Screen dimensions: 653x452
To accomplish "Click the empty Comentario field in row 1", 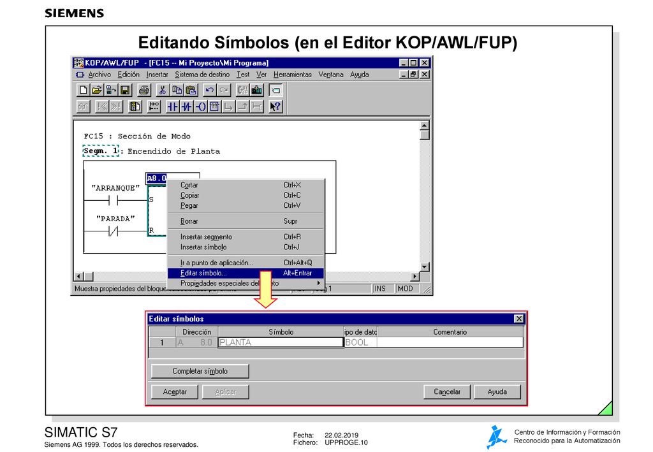I will pos(450,342).
